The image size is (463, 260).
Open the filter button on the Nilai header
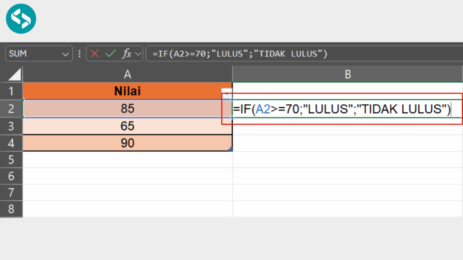tap(226, 91)
